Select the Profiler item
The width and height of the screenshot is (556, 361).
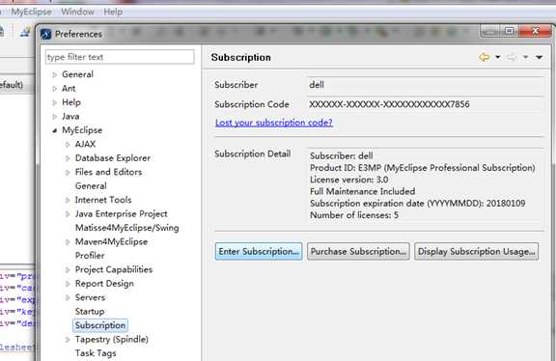90,256
